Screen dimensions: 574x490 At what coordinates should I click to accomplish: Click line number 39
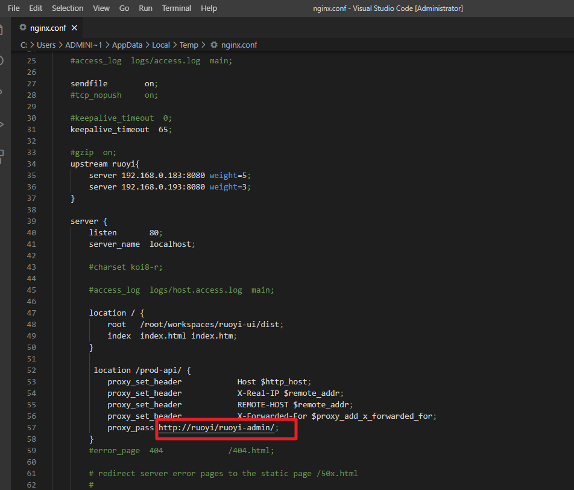pyautogui.click(x=31, y=221)
